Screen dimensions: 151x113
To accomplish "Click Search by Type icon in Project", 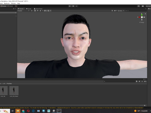I will pos(137,81).
